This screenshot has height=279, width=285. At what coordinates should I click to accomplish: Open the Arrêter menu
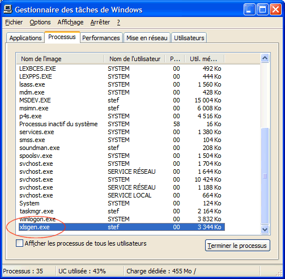pyautogui.click(x=100, y=22)
